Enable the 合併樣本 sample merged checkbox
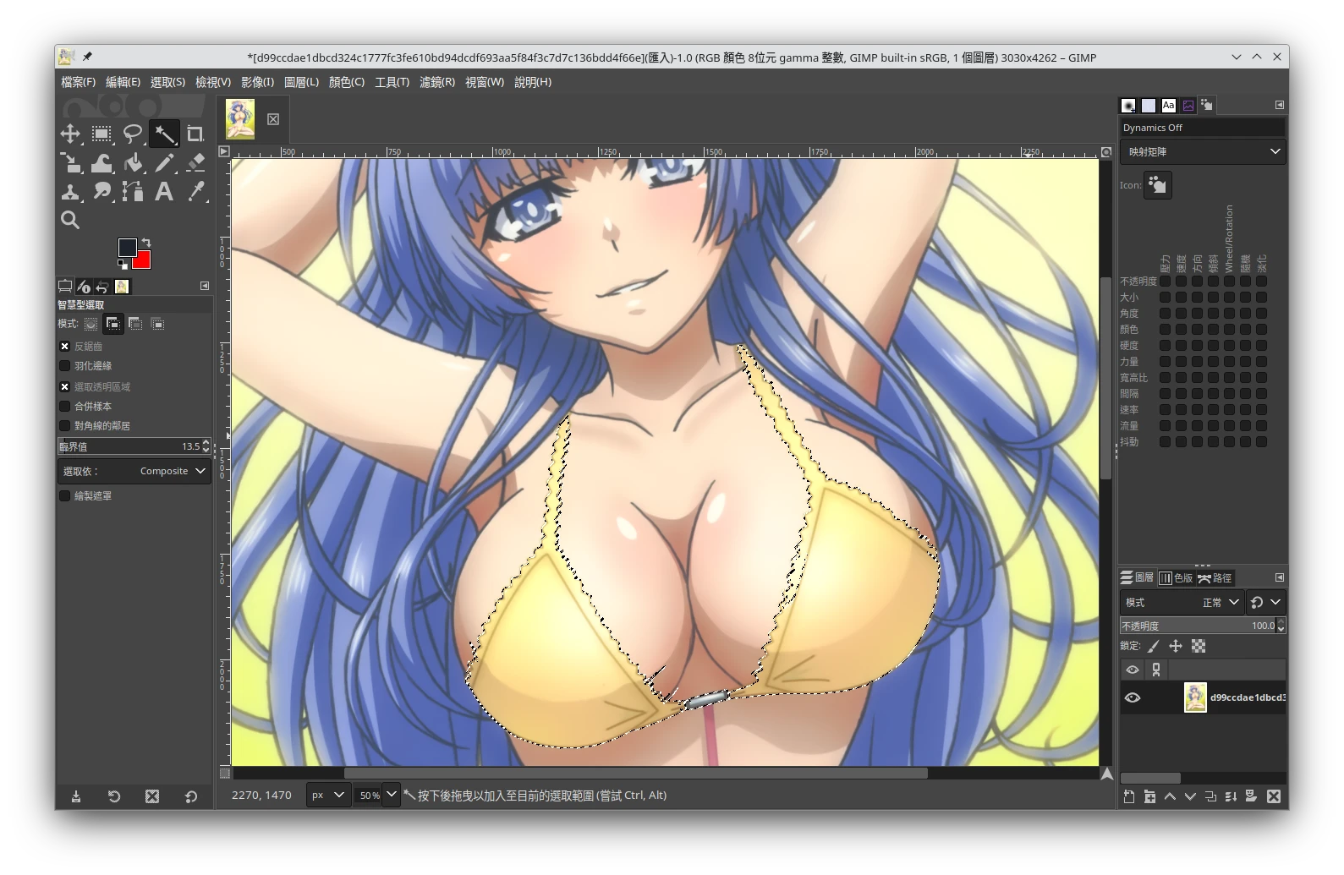 point(64,406)
